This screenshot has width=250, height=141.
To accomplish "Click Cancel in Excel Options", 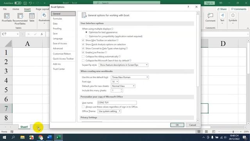I will point(193,125).
